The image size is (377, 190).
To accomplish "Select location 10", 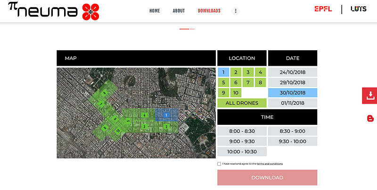I will click(x=236, y=93).
